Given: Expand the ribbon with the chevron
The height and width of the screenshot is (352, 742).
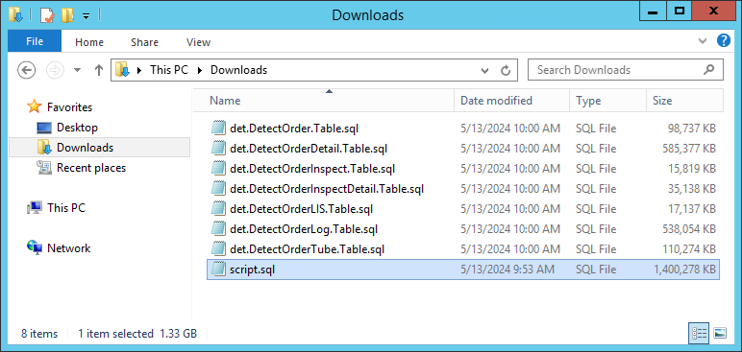Looking at the screenshot, I should point(703,41).
